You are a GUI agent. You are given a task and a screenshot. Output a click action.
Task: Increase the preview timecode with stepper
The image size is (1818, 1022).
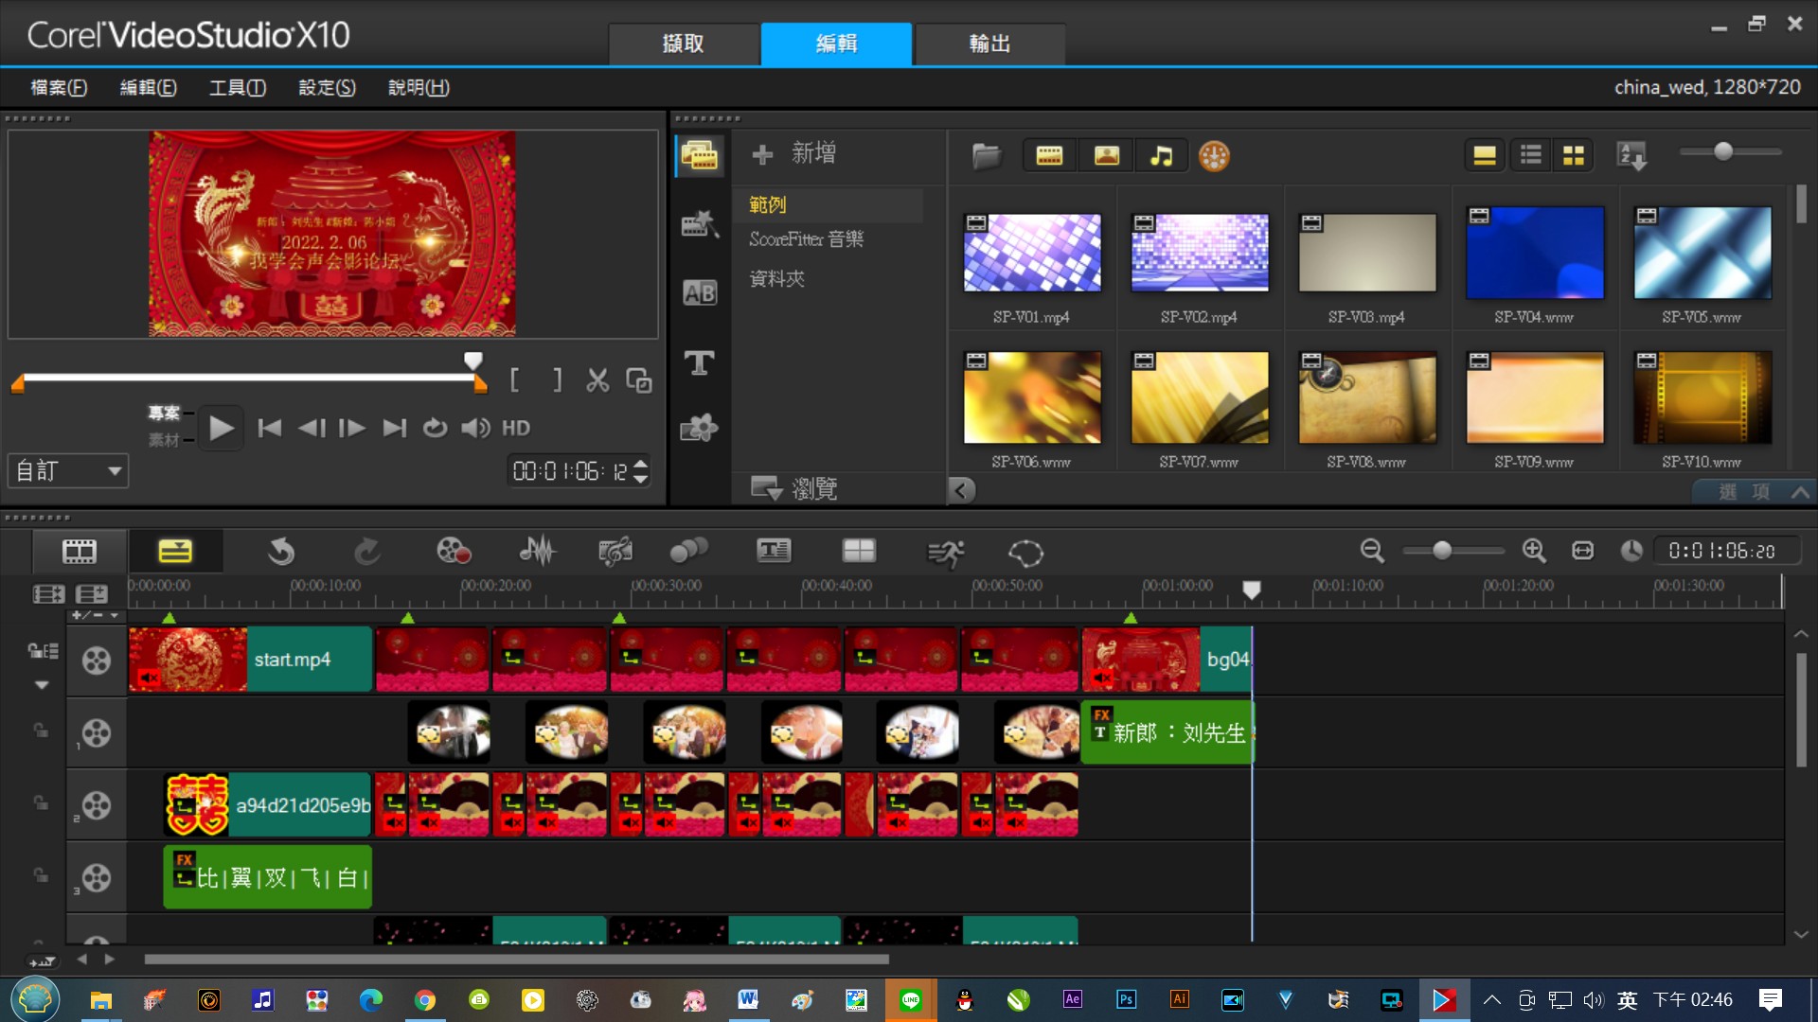coord(640,464)
